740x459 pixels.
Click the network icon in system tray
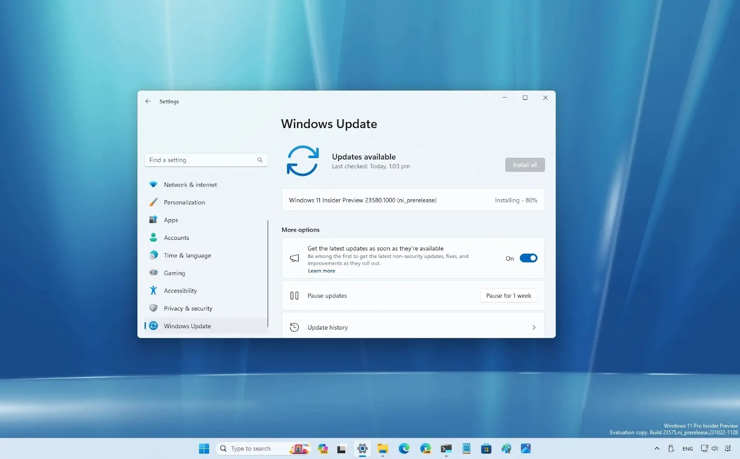(704, 448)
